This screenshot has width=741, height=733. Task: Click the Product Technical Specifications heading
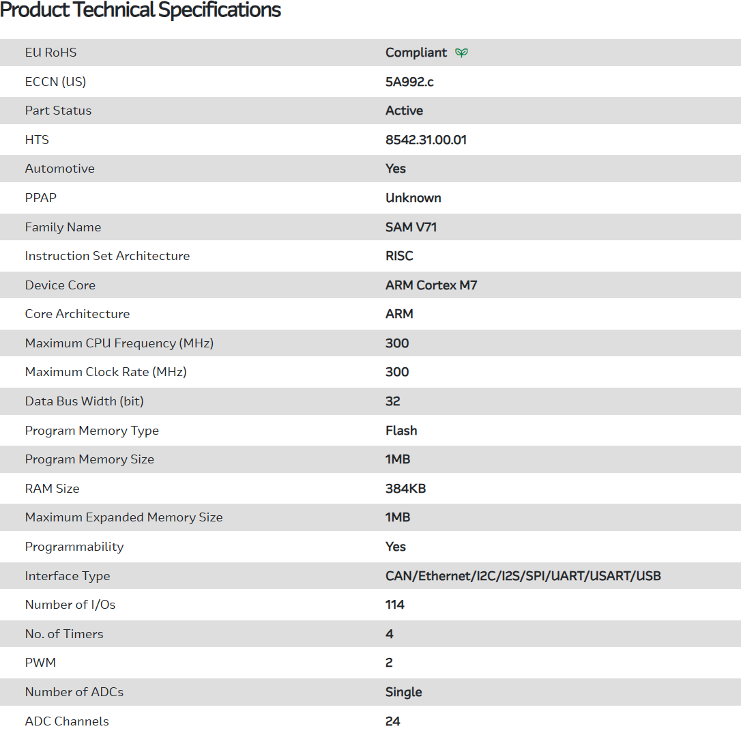(141, 10)
